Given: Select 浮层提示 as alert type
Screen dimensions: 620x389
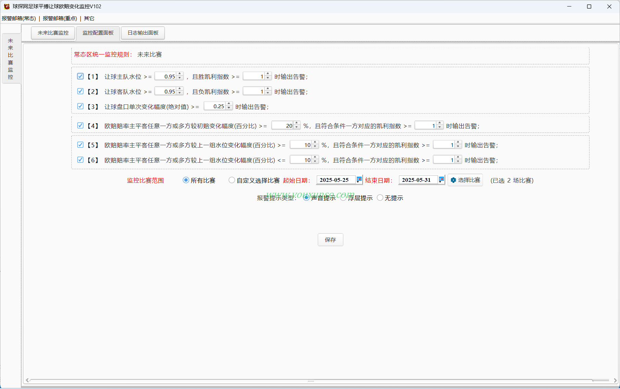Looking at the screenshot, I should [343, 198].
